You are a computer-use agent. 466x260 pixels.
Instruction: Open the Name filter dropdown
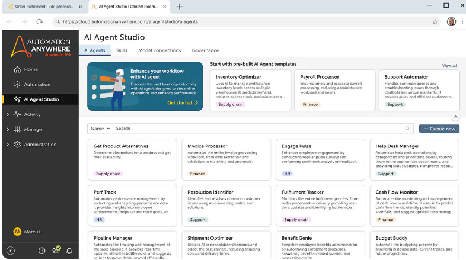click(x=100, y=129)
